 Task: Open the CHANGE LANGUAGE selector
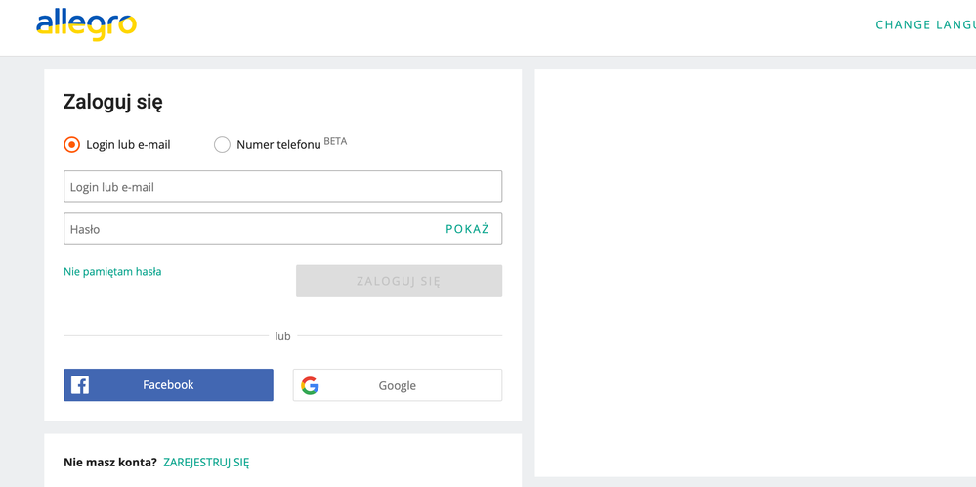click(924, 24)
